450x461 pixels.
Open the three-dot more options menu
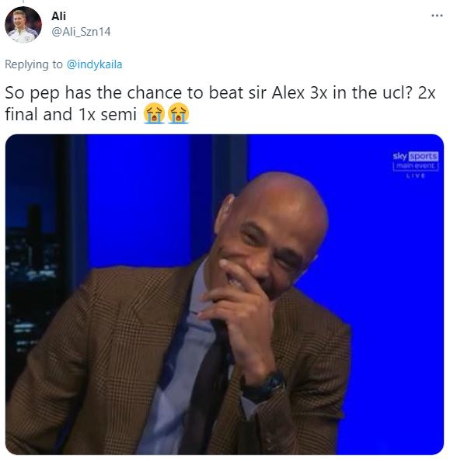tap(437, 16)
